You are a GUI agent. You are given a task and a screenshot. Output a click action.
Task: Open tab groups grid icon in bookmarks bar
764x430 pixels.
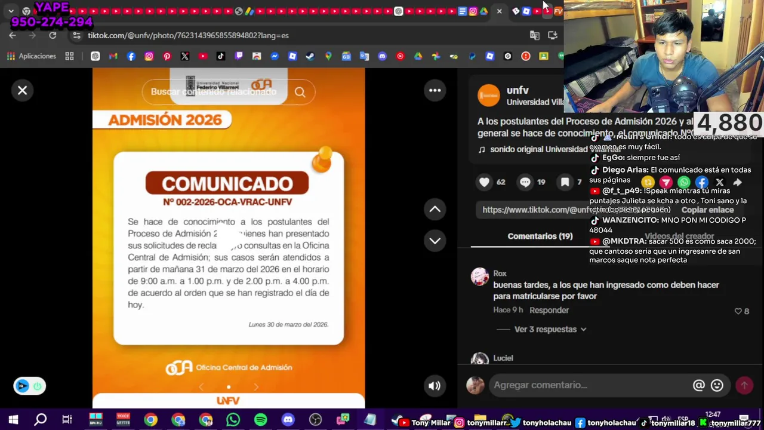(69, 56)
